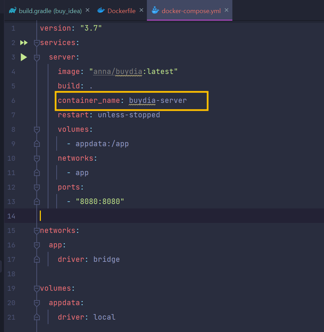Click line number 1 in gutter
The width and height of the screenshot is (324, 332).
tap(13, 28)
